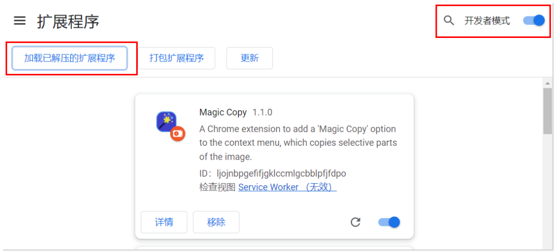
Task: Reload the Magic Copy extension
Action: (x=356, y=222)
